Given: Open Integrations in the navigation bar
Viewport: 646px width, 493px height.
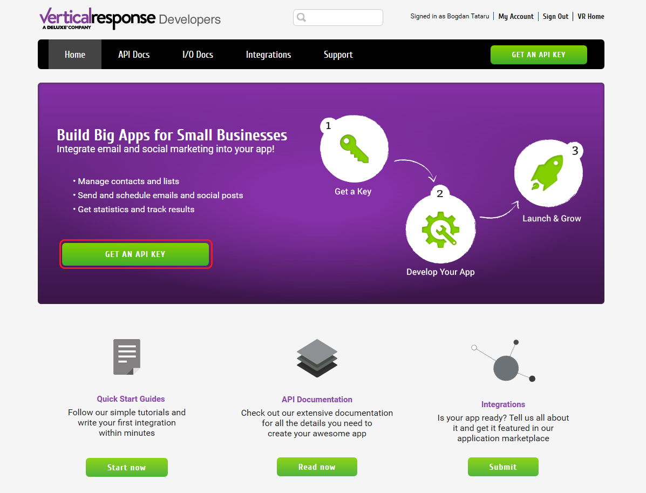Looking at the screenshot, I should 268,55.
